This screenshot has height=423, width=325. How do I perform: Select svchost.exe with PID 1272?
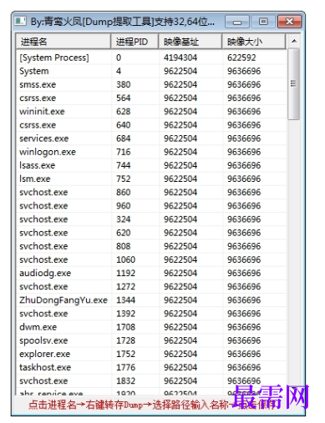(151, 286)
